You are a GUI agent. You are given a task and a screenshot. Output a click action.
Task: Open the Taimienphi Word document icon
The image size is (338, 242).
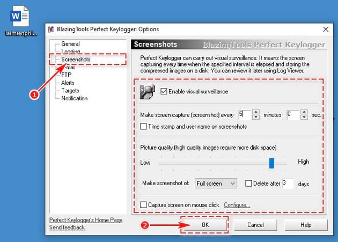(20, 21)
